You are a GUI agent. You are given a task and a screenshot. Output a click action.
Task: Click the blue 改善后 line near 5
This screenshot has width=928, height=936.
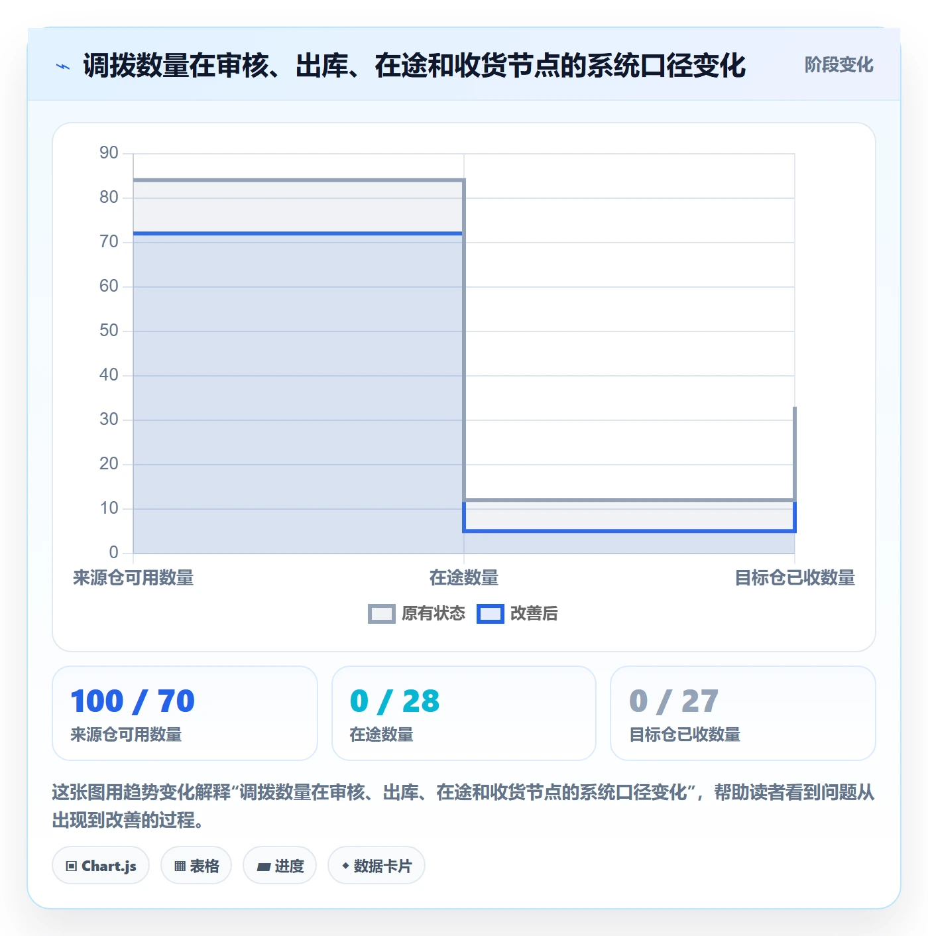tap(630, 530)
